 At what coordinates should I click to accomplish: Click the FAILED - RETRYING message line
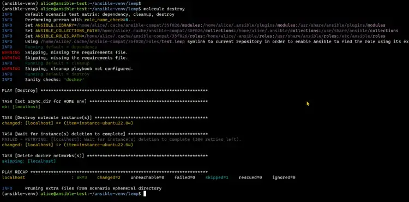121,139
